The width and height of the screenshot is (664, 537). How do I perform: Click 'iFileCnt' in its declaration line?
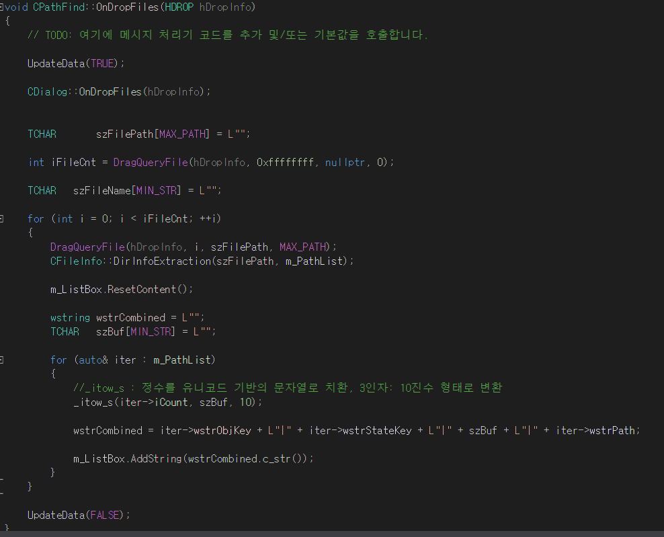point(74,162)
